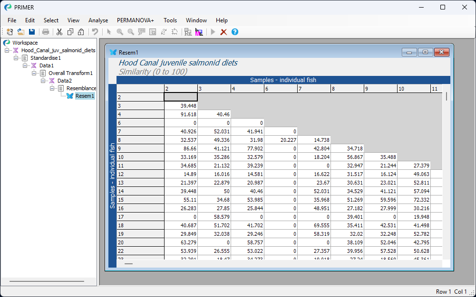Collapse the Hood_Canal_juv_salmonid_diets tree node
This screenshot has width=476, height=297.
click(x=7, y=50)
